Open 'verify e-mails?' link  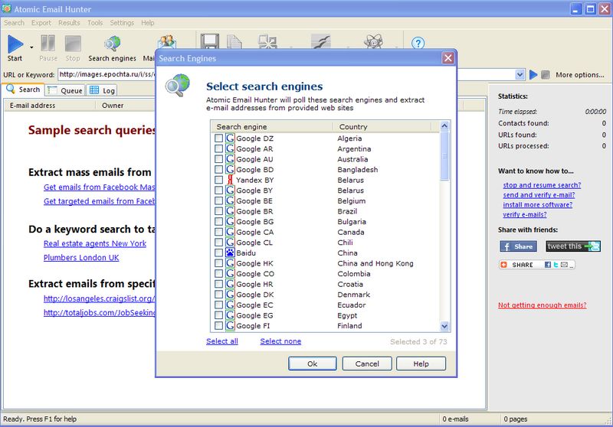pos(525,214)
